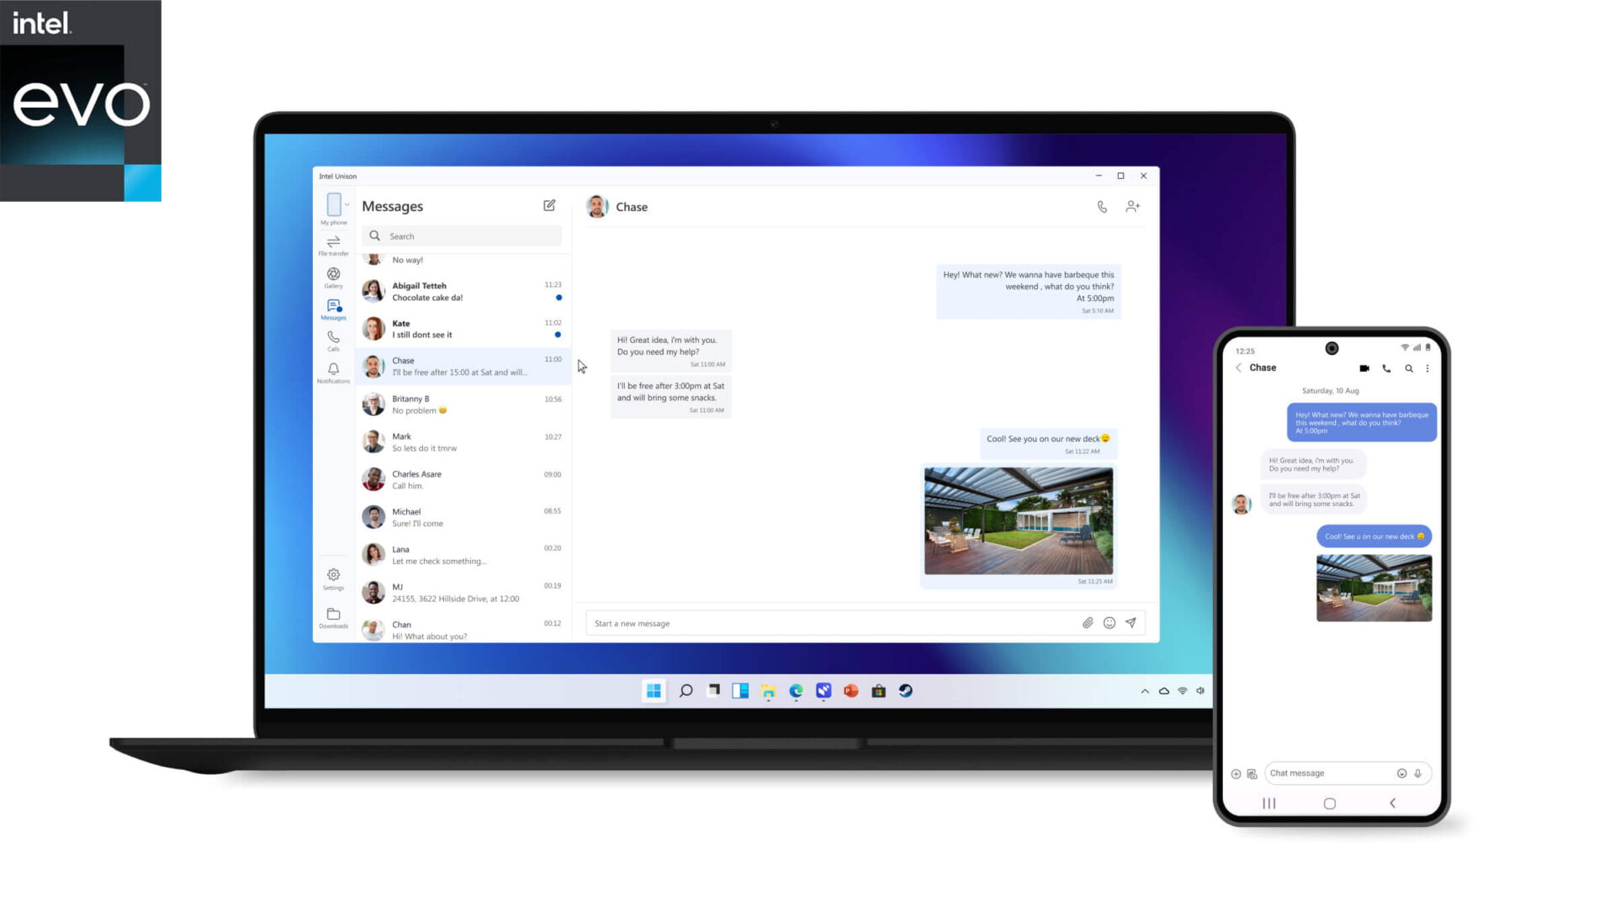Open Notifications panel
This screenshot has width=1615, height=908.
pyautogui.click(x=333, y=372)
